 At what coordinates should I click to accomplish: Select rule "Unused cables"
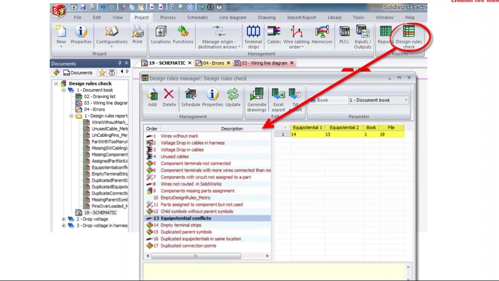(x=175, y=157)
